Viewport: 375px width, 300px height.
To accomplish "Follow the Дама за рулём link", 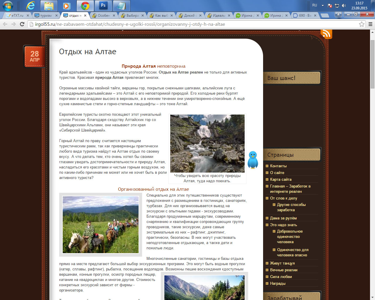I will pyautogui.click(x=283, y=218).
